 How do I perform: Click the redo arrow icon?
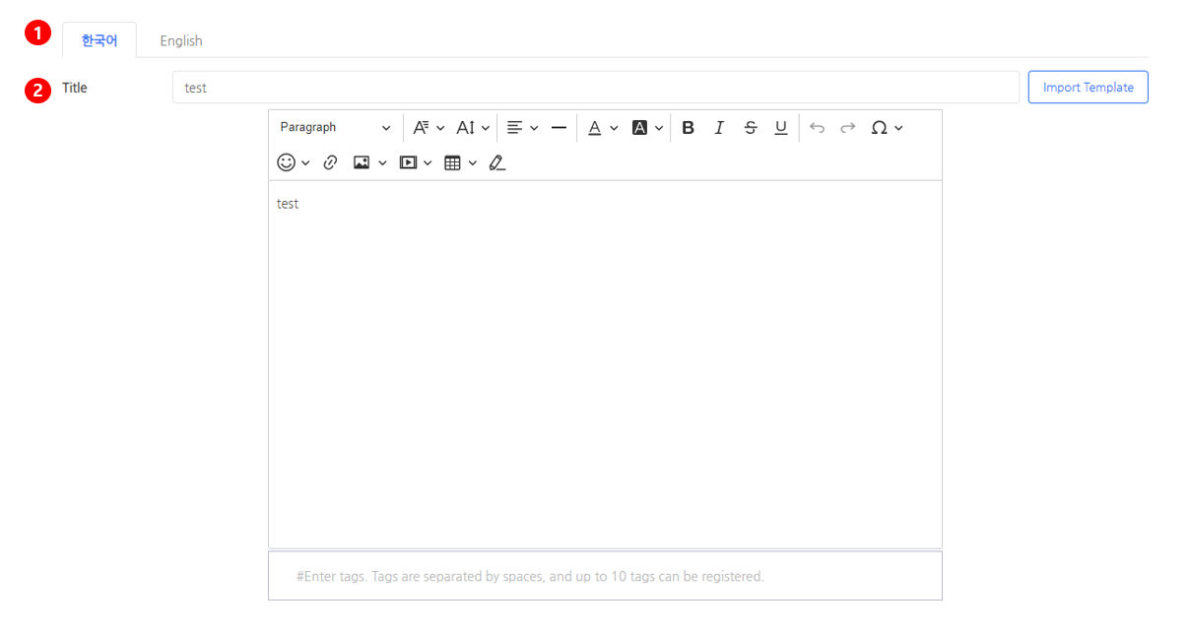click(x=847, y=128)
